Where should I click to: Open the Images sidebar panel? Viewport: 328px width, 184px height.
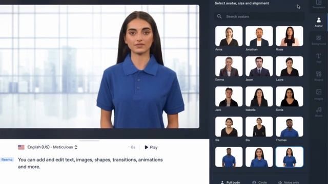319,94
